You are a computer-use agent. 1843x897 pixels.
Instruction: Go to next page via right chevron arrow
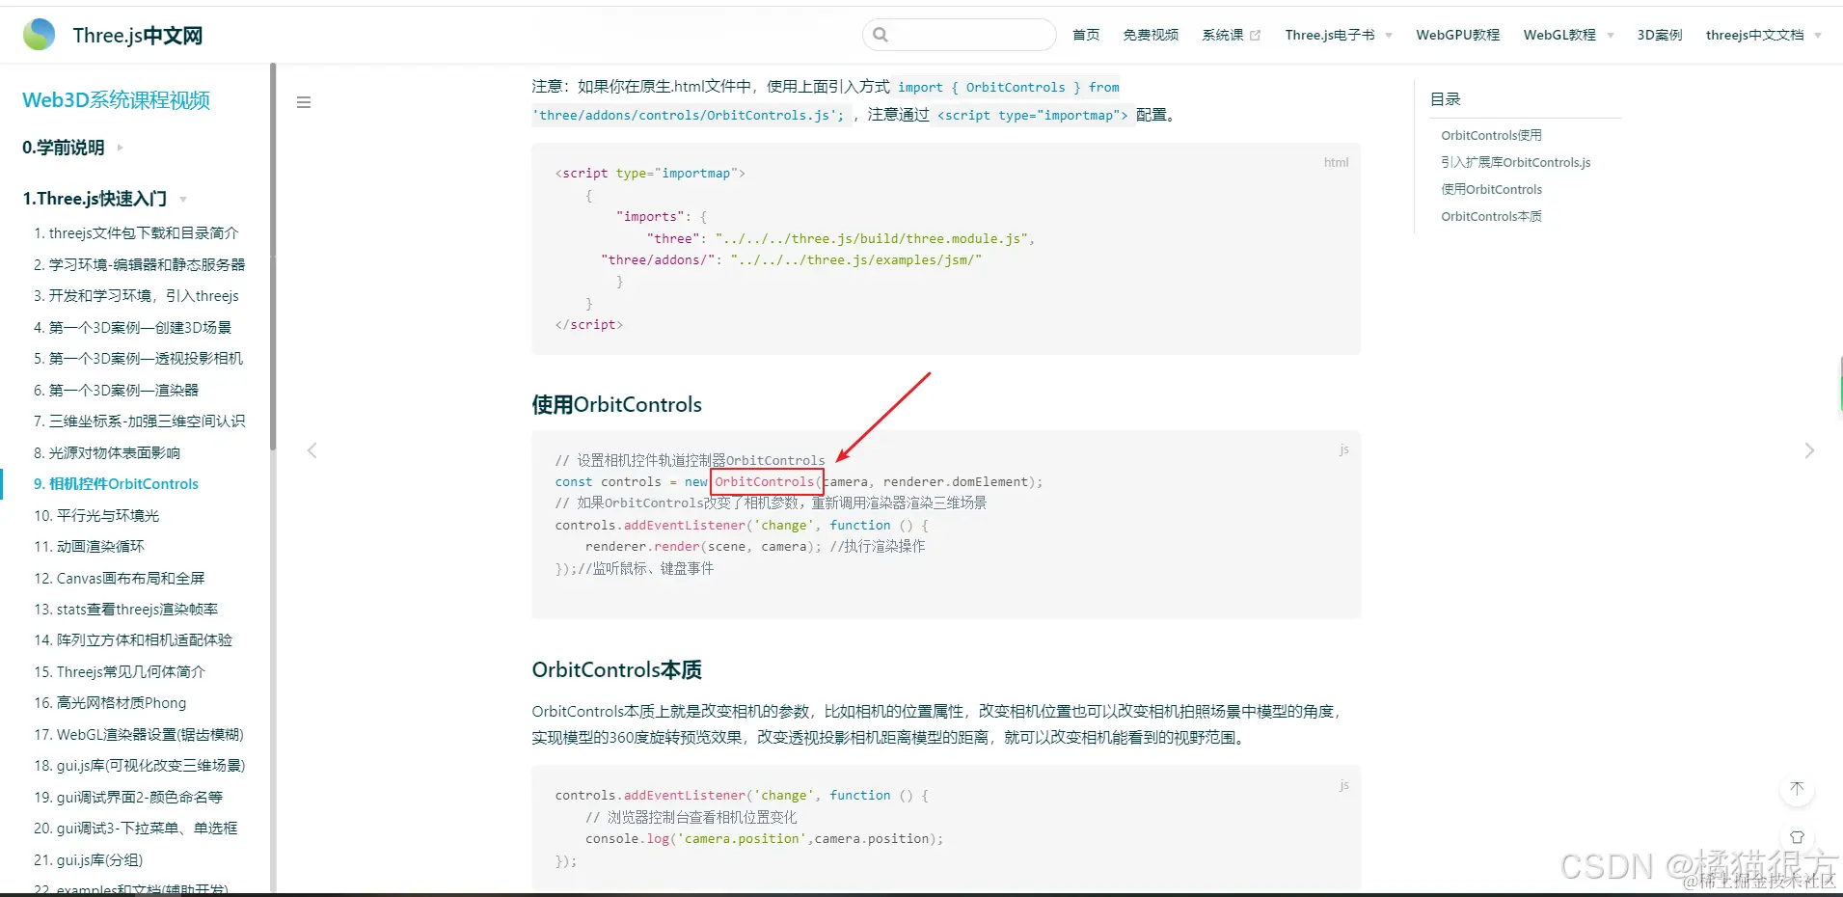coord(1810,449)
